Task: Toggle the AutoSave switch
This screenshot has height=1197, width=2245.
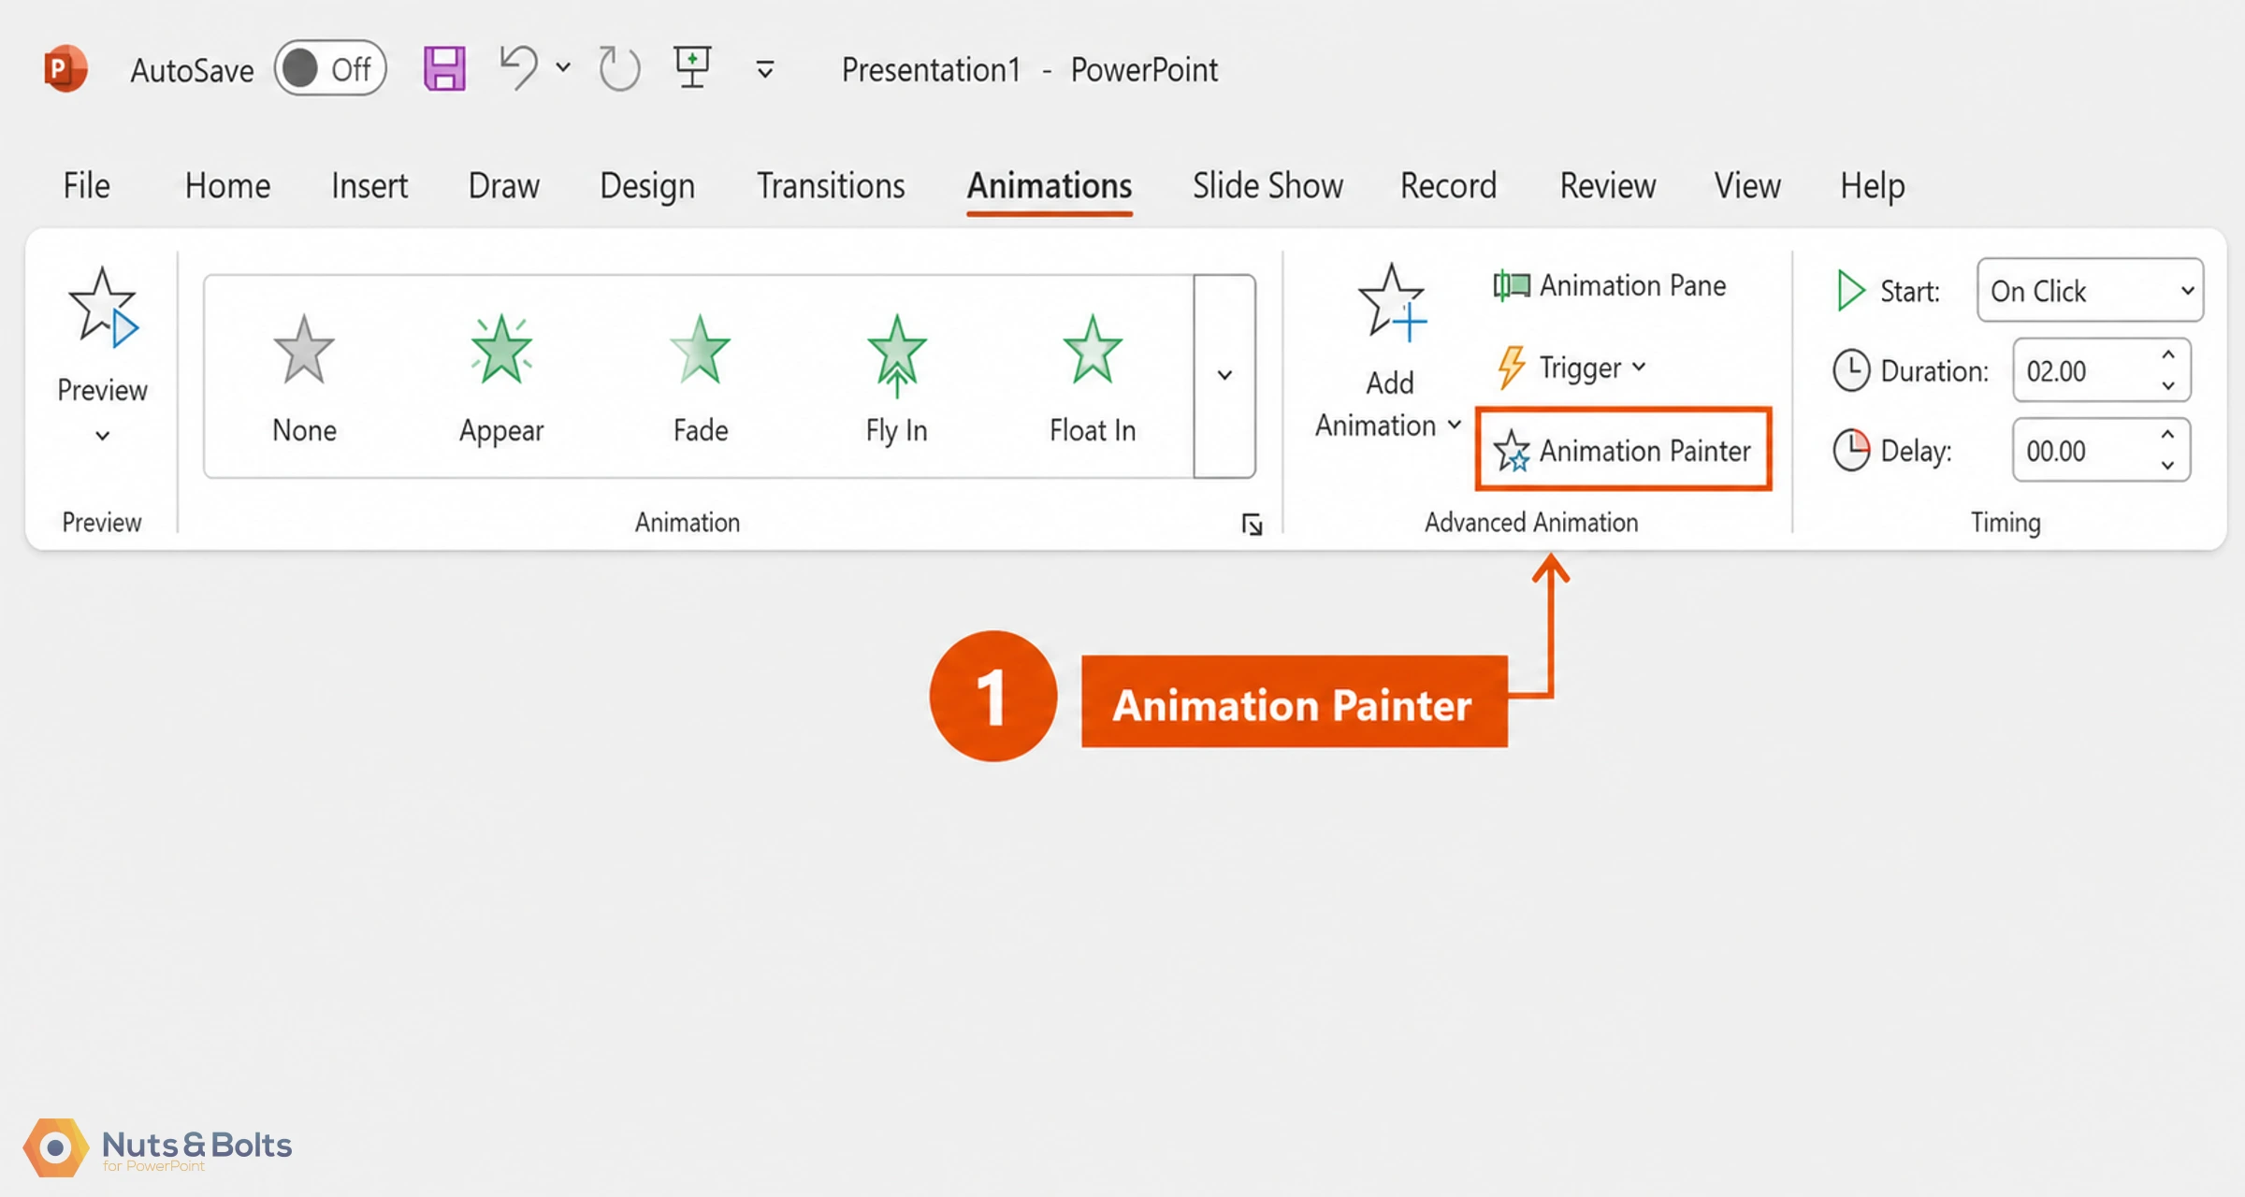Action: pyautogui.click(x=330, y=68)
